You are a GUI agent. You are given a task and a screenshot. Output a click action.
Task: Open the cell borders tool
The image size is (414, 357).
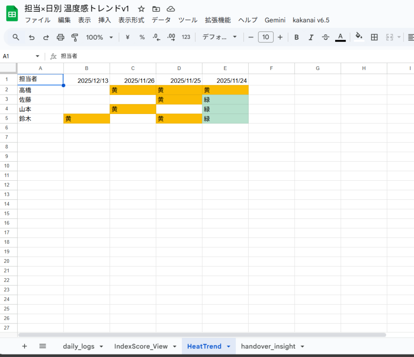[x=374, y=37]
